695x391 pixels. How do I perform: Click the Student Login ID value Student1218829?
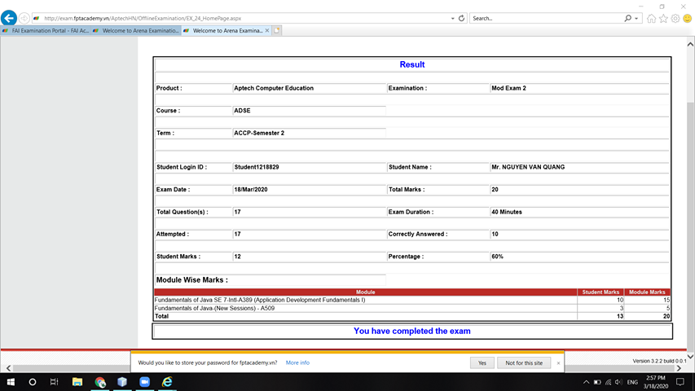pos(257,167)
